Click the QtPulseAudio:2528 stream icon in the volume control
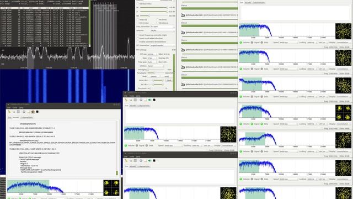The image size is (353, 199). [183, 67]
